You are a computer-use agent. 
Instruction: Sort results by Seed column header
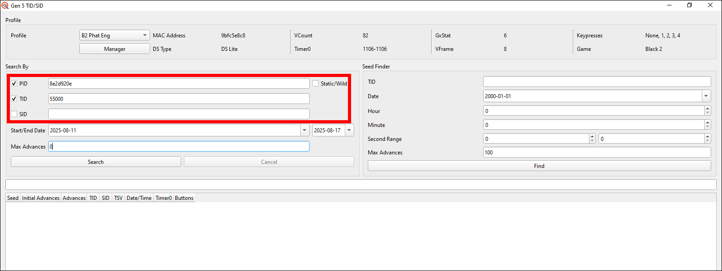13,198
